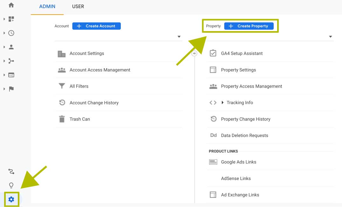Click the column collapse arrow circle

pos(195,54)
